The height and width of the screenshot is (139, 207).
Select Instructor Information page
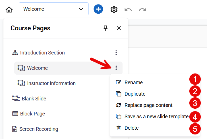click(51, 83)
